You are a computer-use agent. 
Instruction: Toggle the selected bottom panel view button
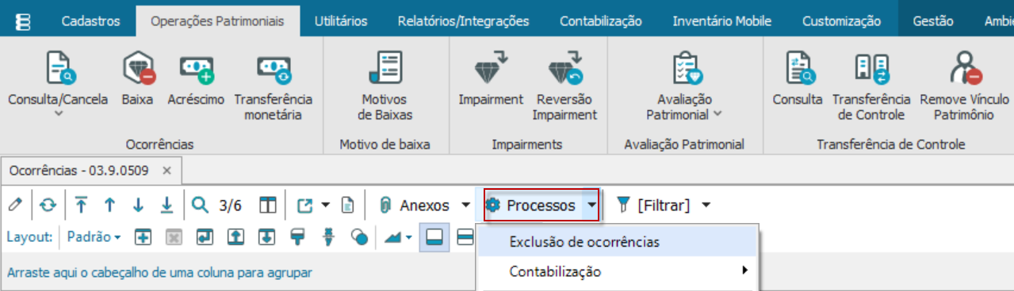click(434, 236)
